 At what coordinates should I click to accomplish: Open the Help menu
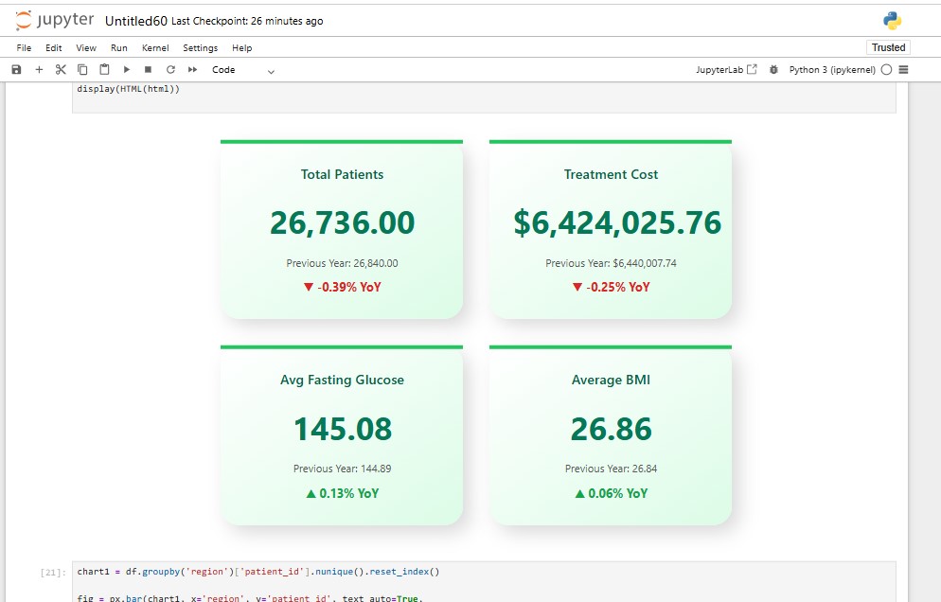pos(241,48)
